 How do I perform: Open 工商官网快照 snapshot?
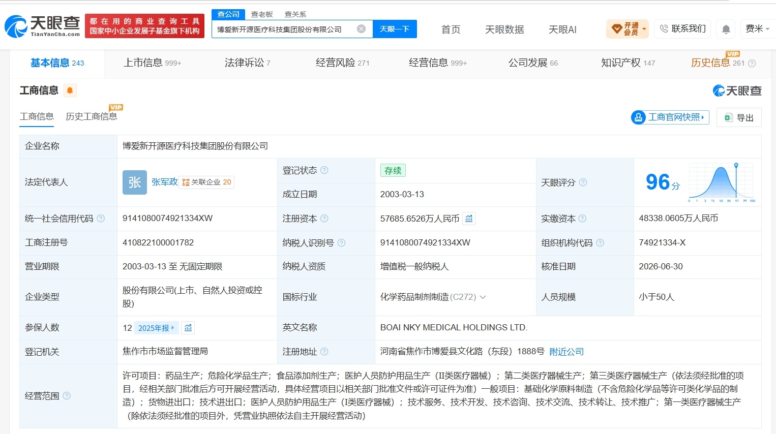coord(670,117)
